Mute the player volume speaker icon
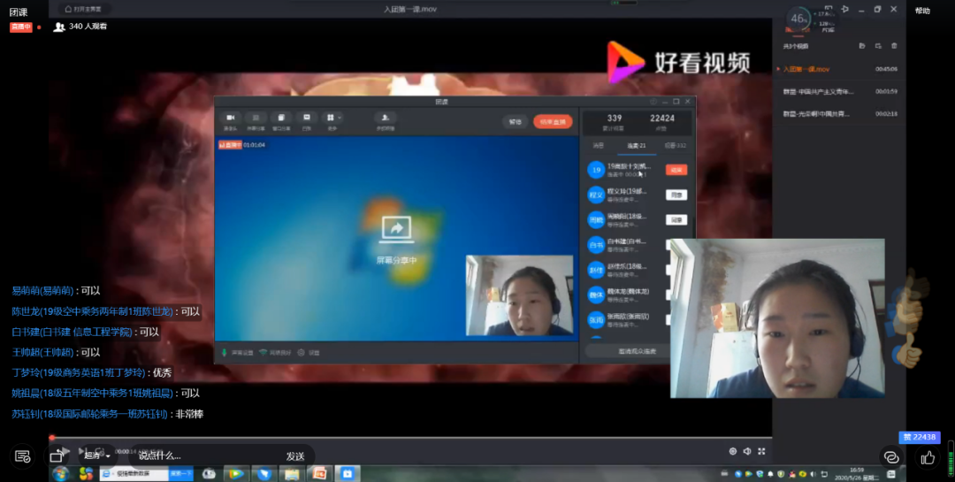This screenshot has height=482, width=955. (747, 452)
